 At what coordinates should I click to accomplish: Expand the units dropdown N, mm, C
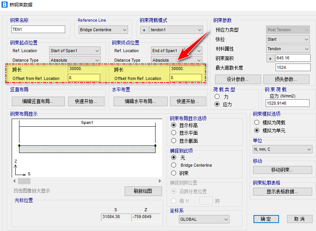(x=282, y=150)
